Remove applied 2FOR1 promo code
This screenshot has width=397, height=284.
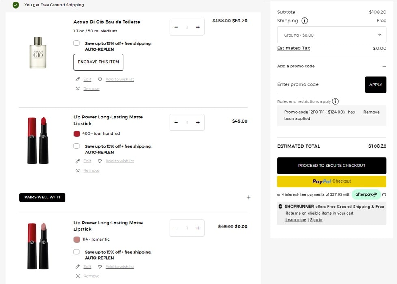coord(371,112)
